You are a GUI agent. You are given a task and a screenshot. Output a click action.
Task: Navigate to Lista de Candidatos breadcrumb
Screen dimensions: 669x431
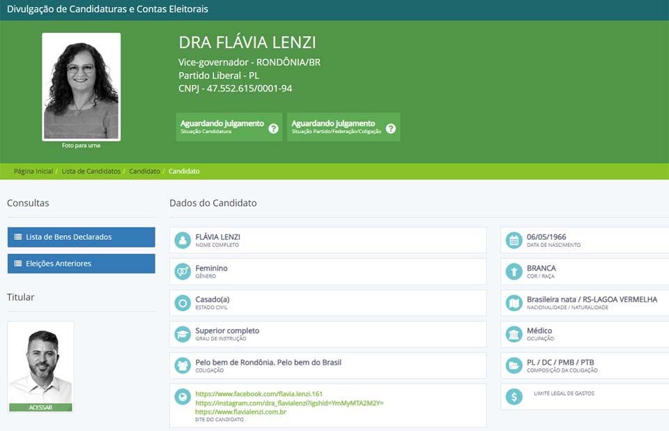91,172
